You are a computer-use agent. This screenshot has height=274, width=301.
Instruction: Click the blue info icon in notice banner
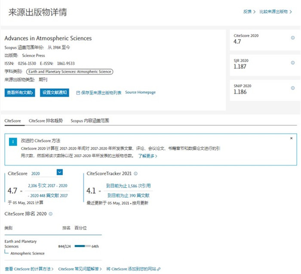coord(13,141)
